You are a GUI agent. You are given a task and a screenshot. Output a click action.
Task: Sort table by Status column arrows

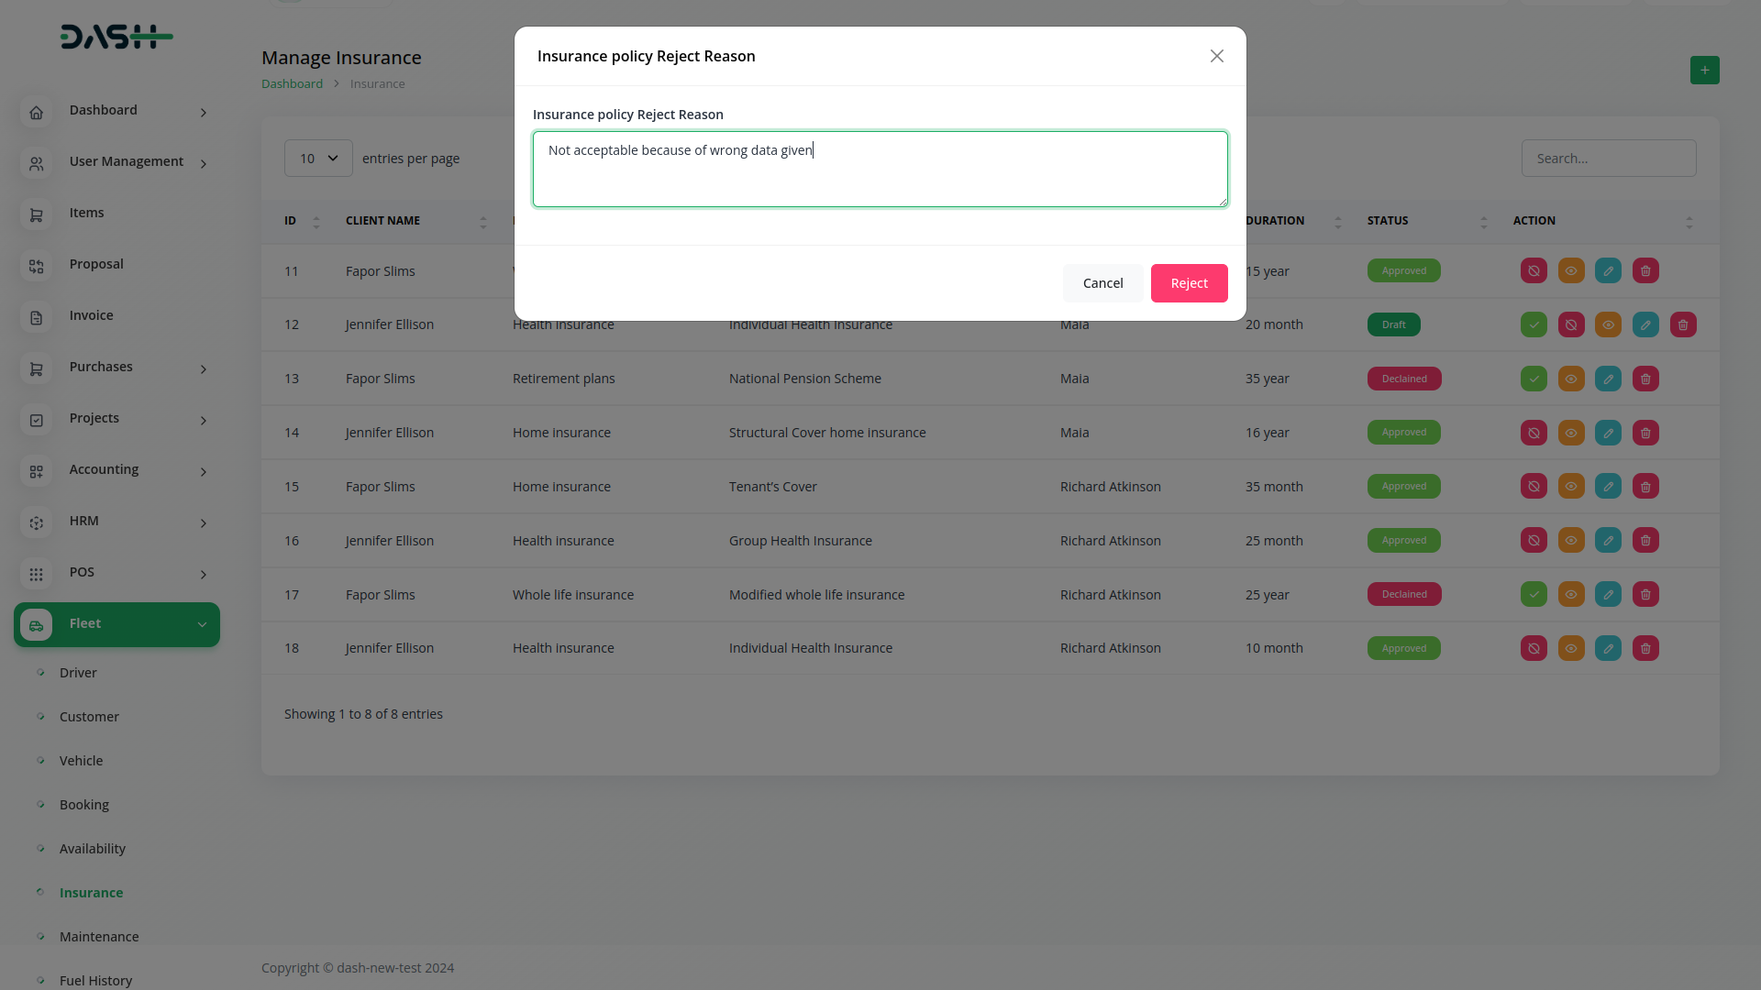pyautogui.click(x=1483, y=222)
